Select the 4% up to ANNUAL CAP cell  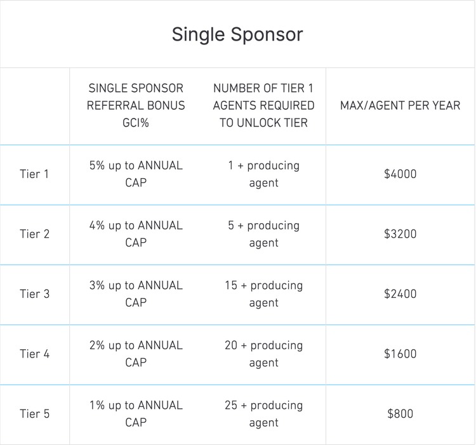pos(136,234)
